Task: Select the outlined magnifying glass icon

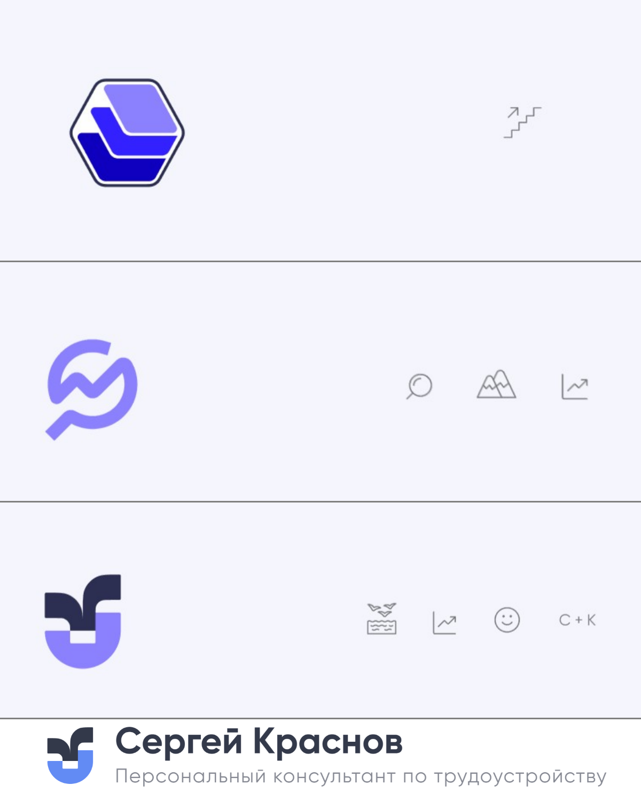Action: tap(419, 386)
